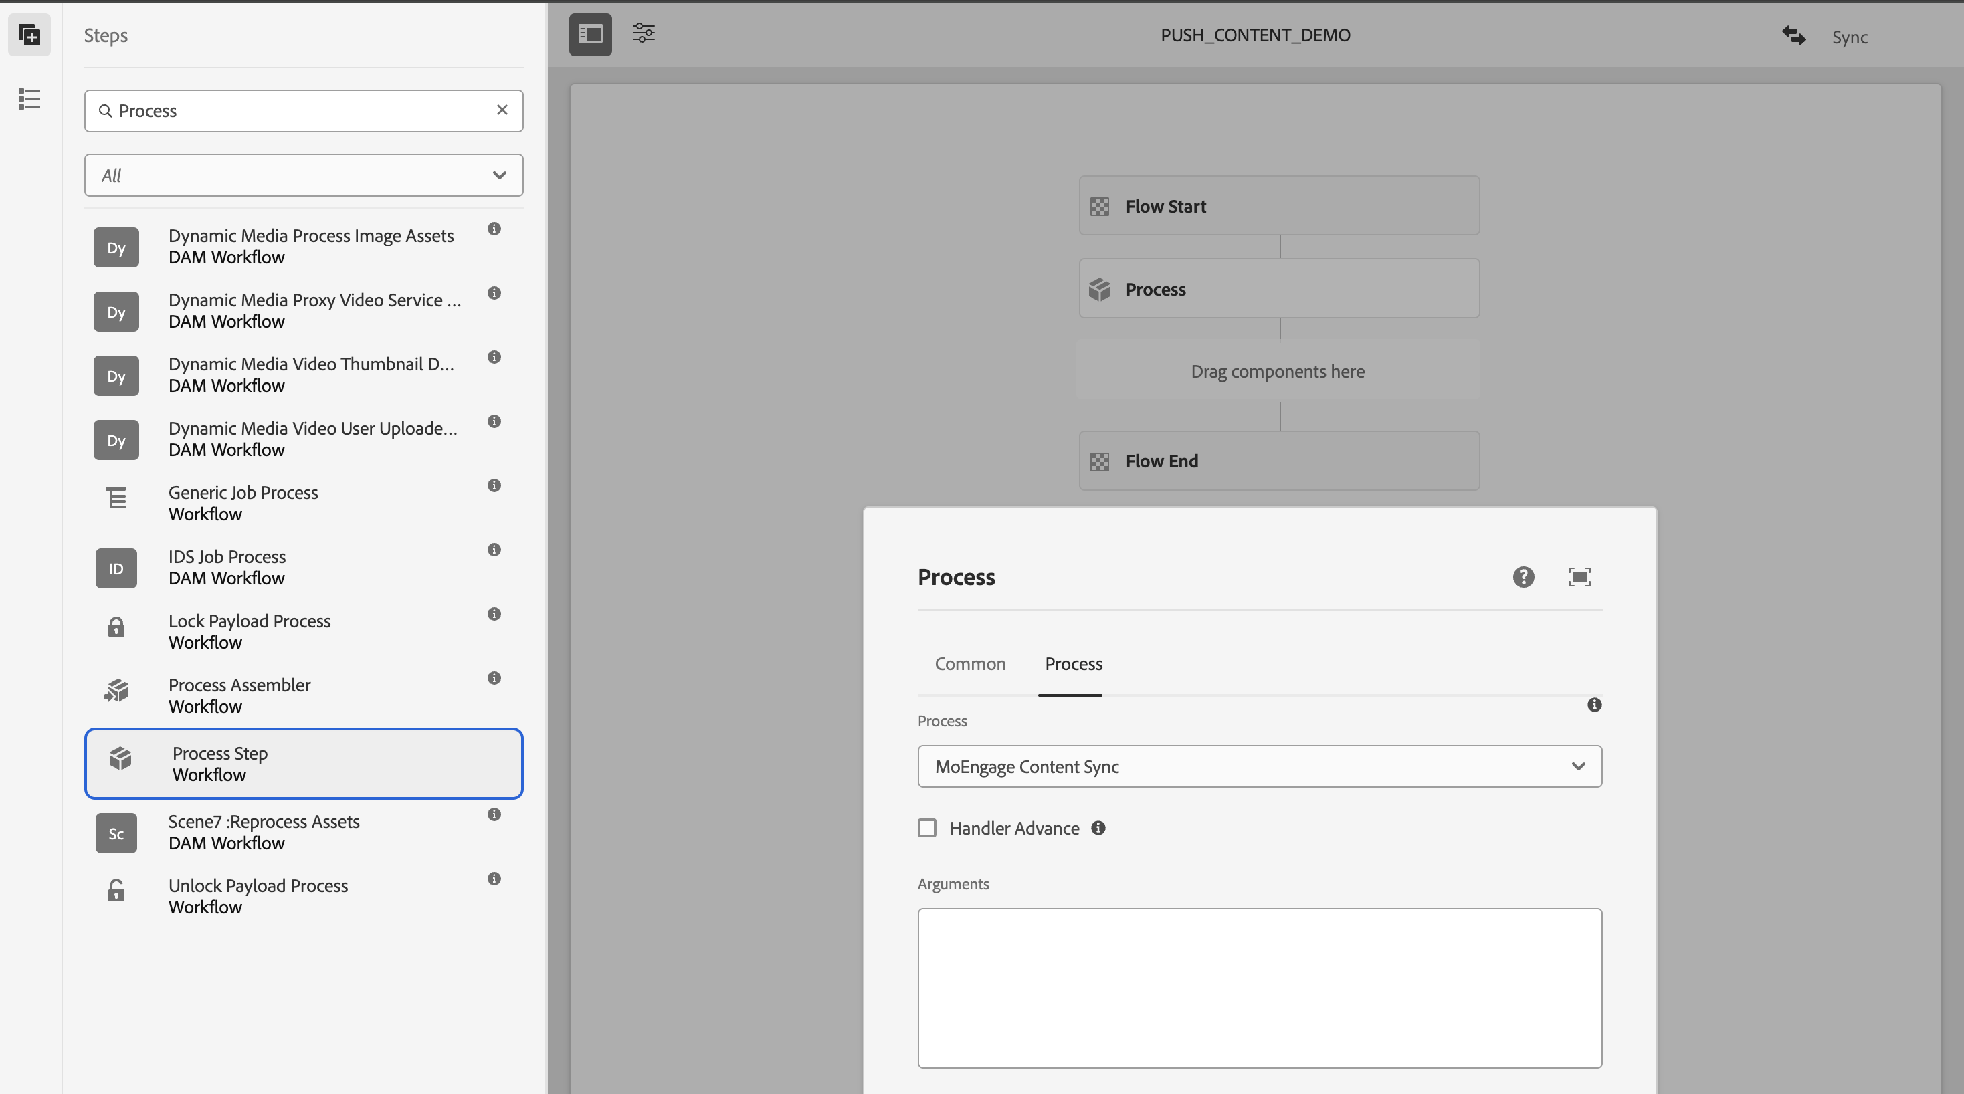This screenshot has width=1964, height=1094.
Task: Select the Generic Job Process step name
Action: [x=243, y=492]
